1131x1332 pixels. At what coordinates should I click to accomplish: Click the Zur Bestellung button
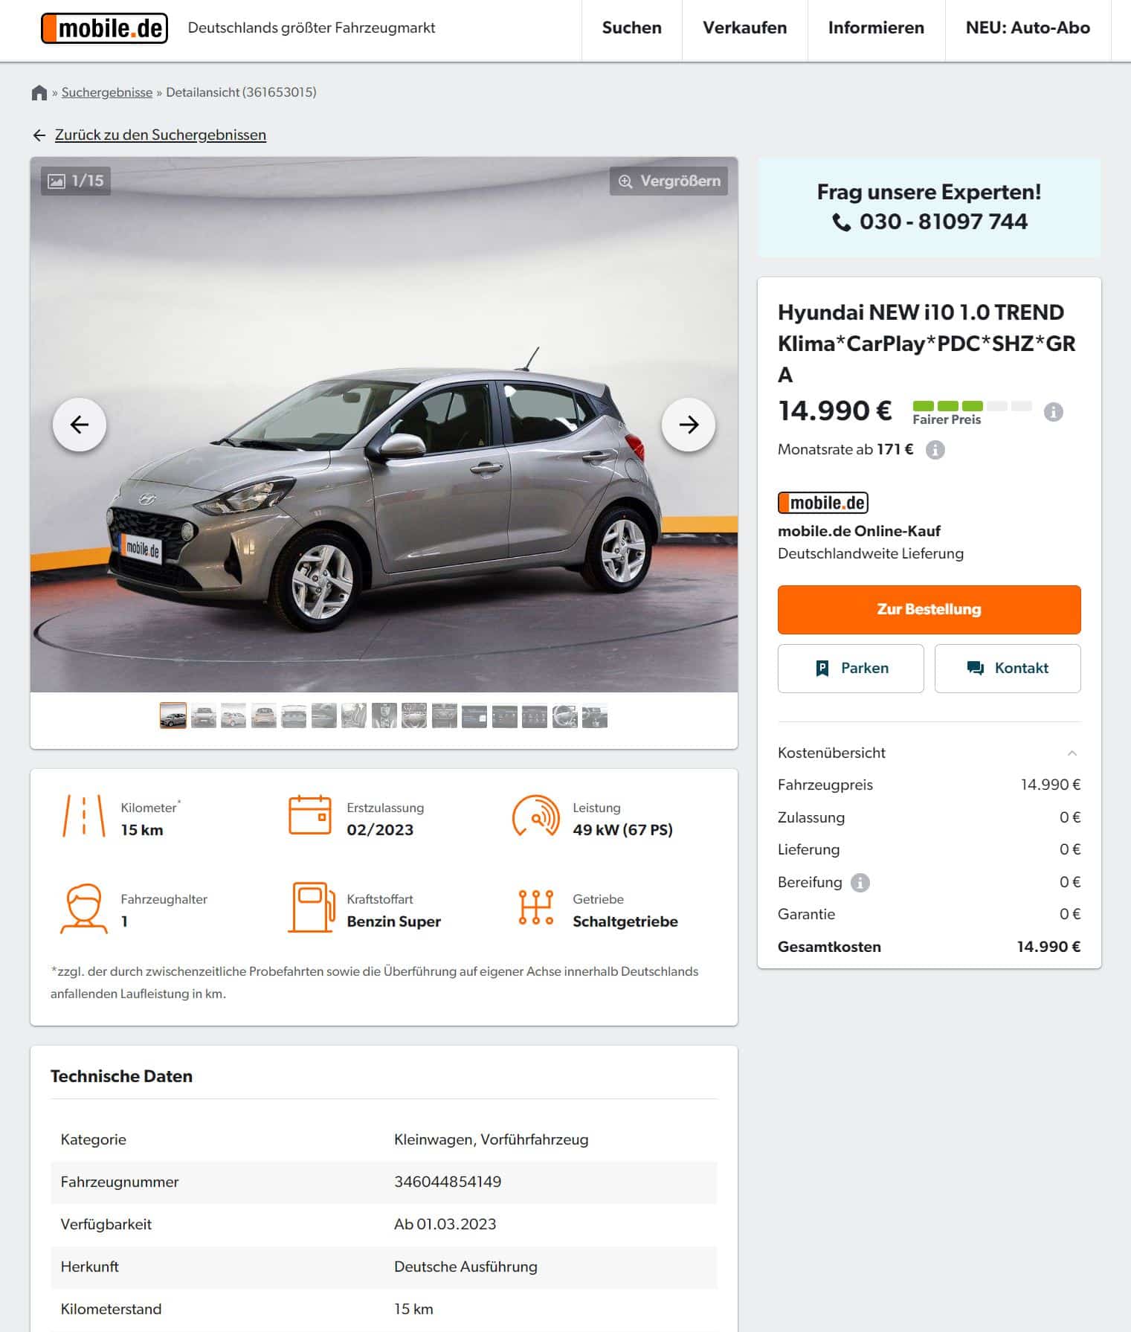929,609
